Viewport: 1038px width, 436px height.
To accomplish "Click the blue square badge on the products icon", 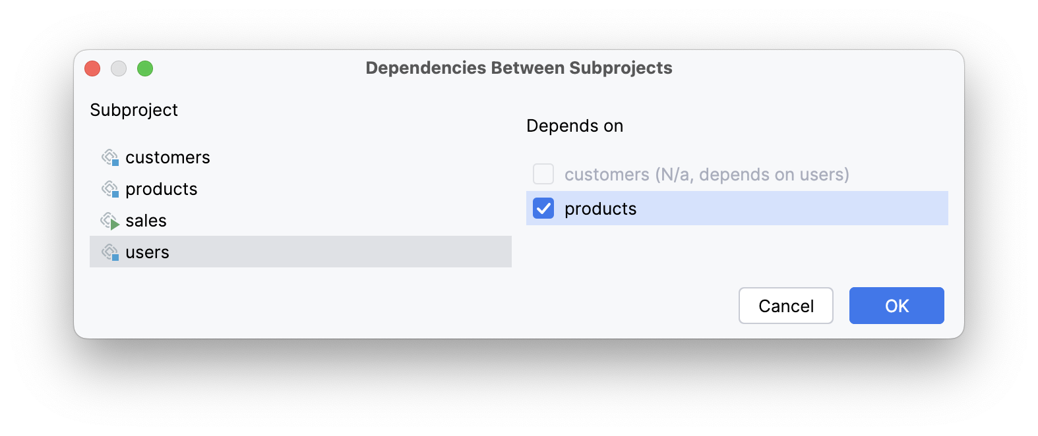I will [x=117, y=194].
